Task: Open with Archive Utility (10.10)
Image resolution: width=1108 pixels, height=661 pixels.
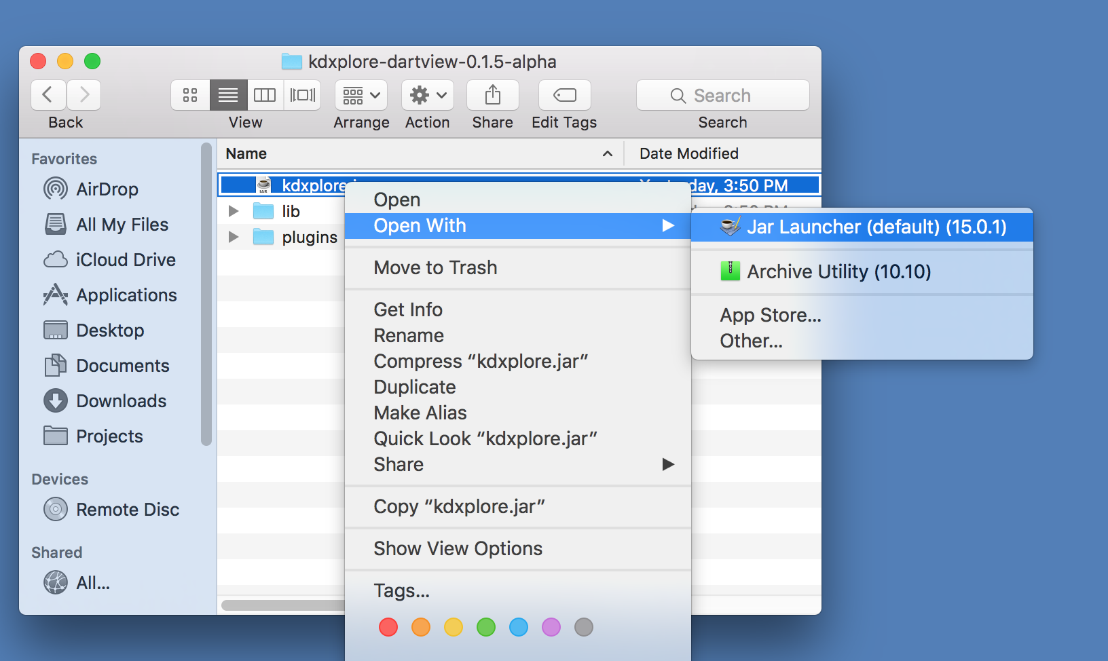Action: [862, 271]
